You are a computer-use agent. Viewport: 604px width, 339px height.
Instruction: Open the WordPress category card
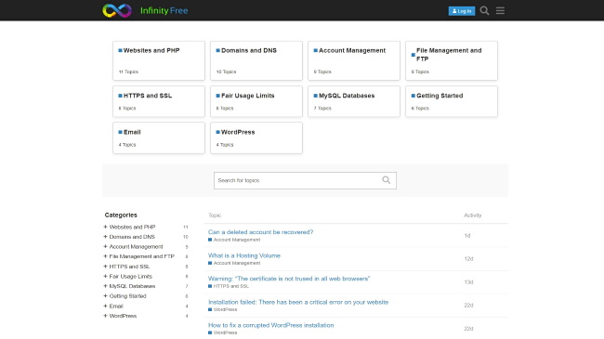pyautogui.click(x=256, y=137)
